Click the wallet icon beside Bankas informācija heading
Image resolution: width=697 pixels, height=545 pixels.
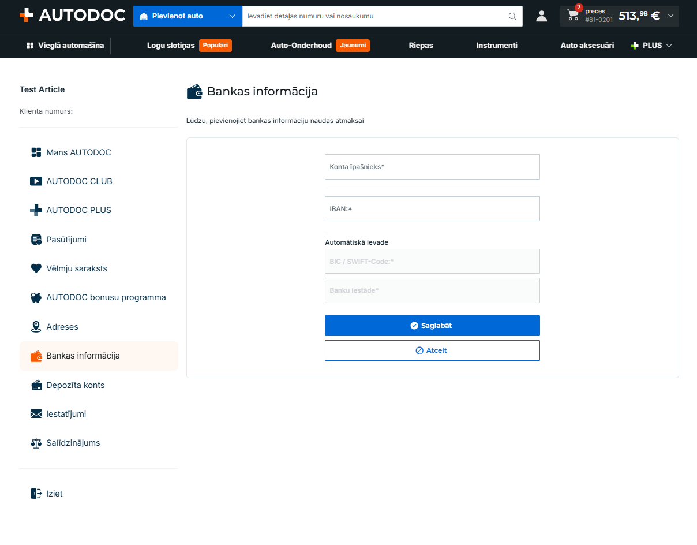pos(194,91)
